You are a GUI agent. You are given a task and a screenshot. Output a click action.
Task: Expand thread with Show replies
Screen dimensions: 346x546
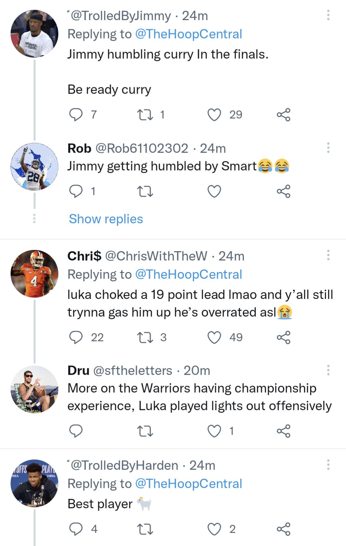[106, 219]
